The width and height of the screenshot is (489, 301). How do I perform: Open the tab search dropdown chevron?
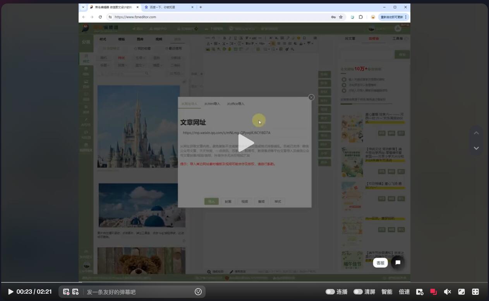point(83,7)
